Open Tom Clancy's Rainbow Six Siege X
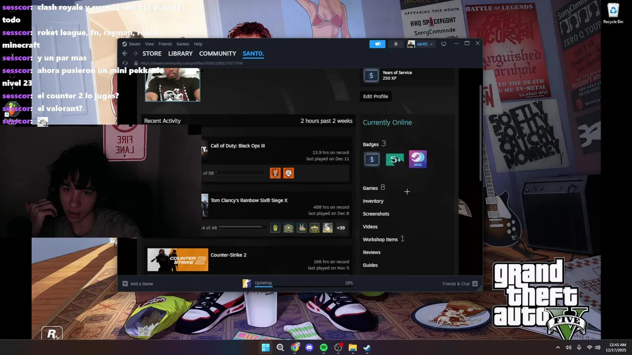Viewport: 632px width, 355px height. (x=249, y=201)
